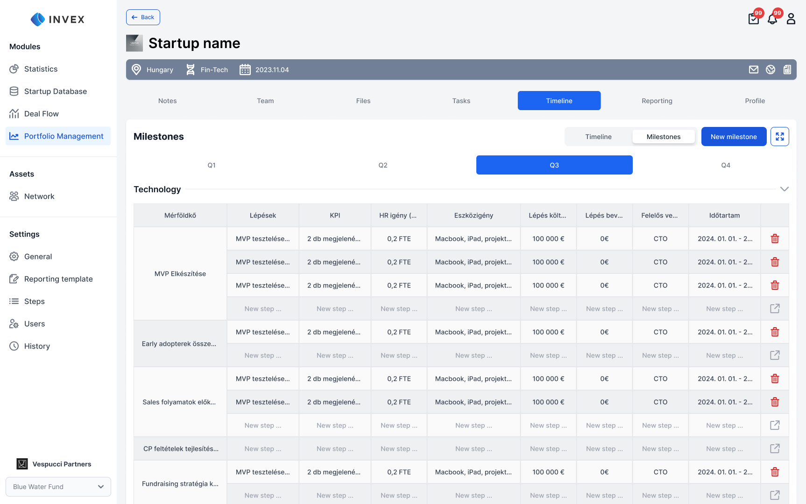Click the globe website icon in info bar
Screen dimensions: 806x504
(x=771, y=70)
